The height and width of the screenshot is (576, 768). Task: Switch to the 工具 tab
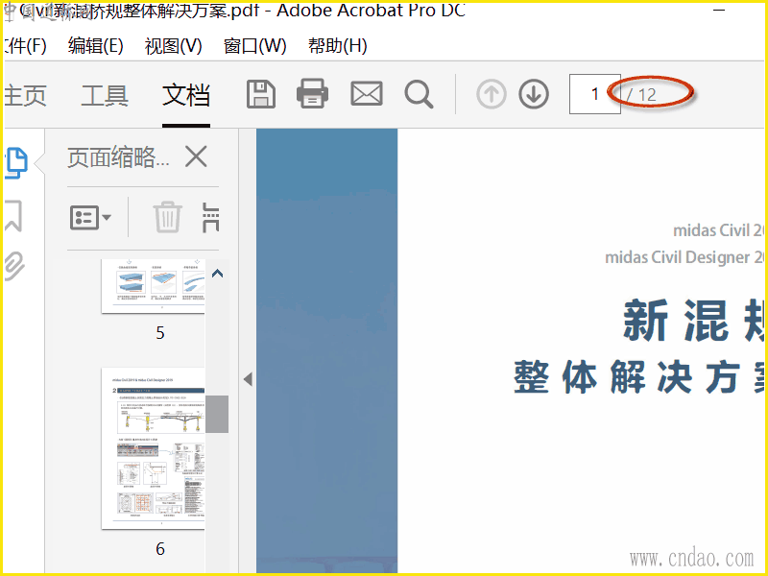105,95
